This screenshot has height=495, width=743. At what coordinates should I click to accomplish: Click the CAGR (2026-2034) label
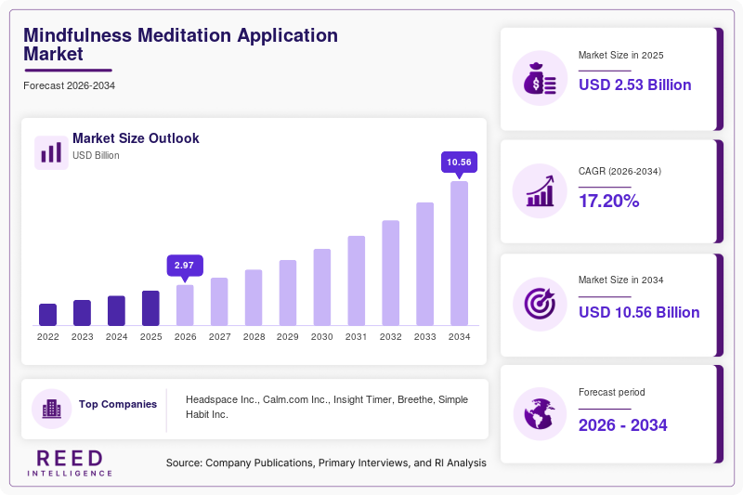(x=619, y=171)
